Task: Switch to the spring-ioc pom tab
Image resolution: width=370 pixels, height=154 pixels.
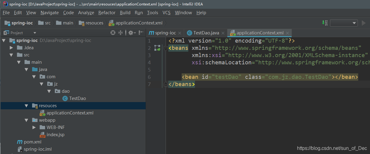Action: click(165, 33)
